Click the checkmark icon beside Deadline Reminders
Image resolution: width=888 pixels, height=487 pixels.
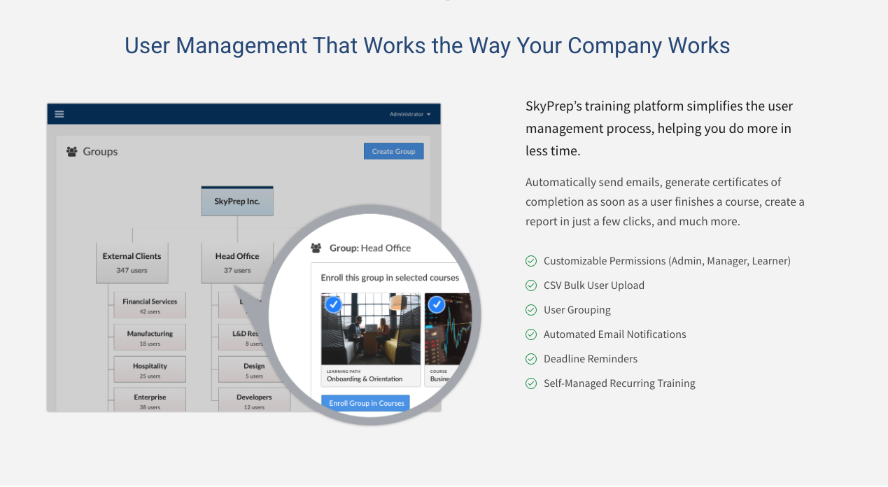click(531, 359)
